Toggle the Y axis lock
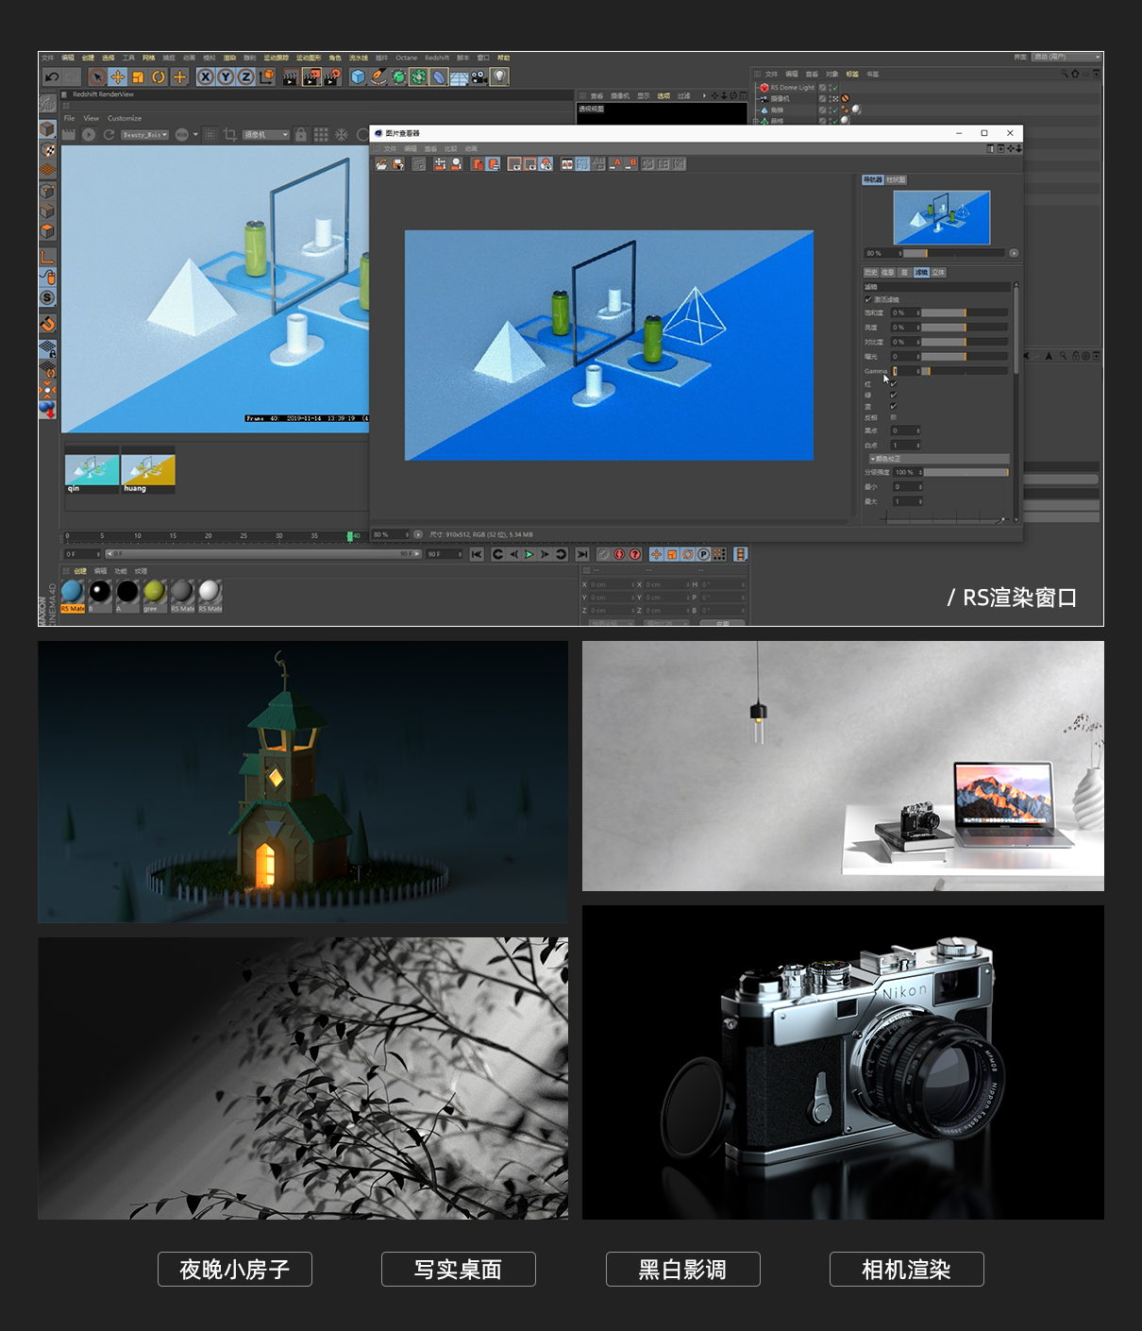The image size is (1142, 1331). [226, 77]
